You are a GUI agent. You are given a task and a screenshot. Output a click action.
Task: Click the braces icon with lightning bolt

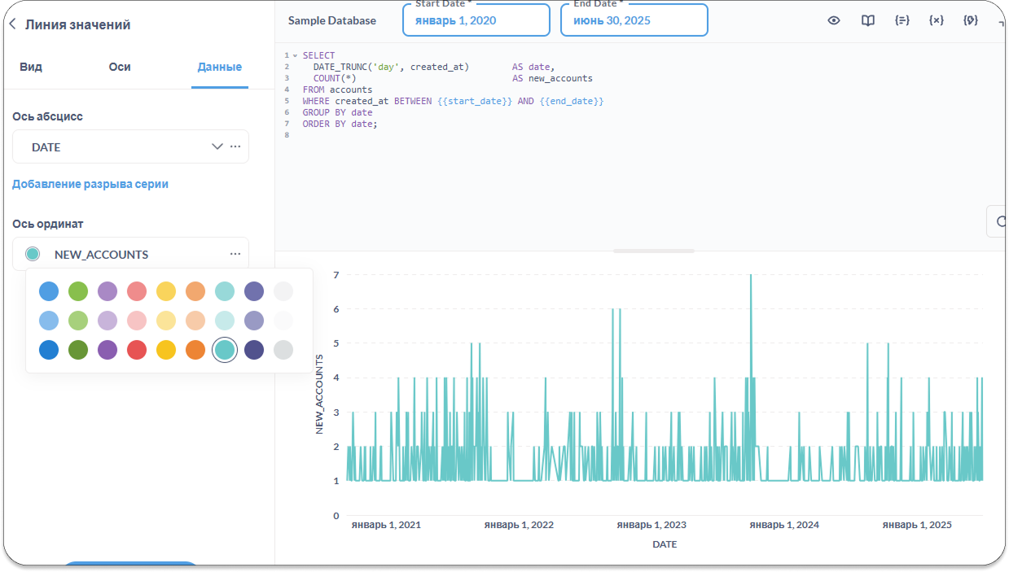971,20
